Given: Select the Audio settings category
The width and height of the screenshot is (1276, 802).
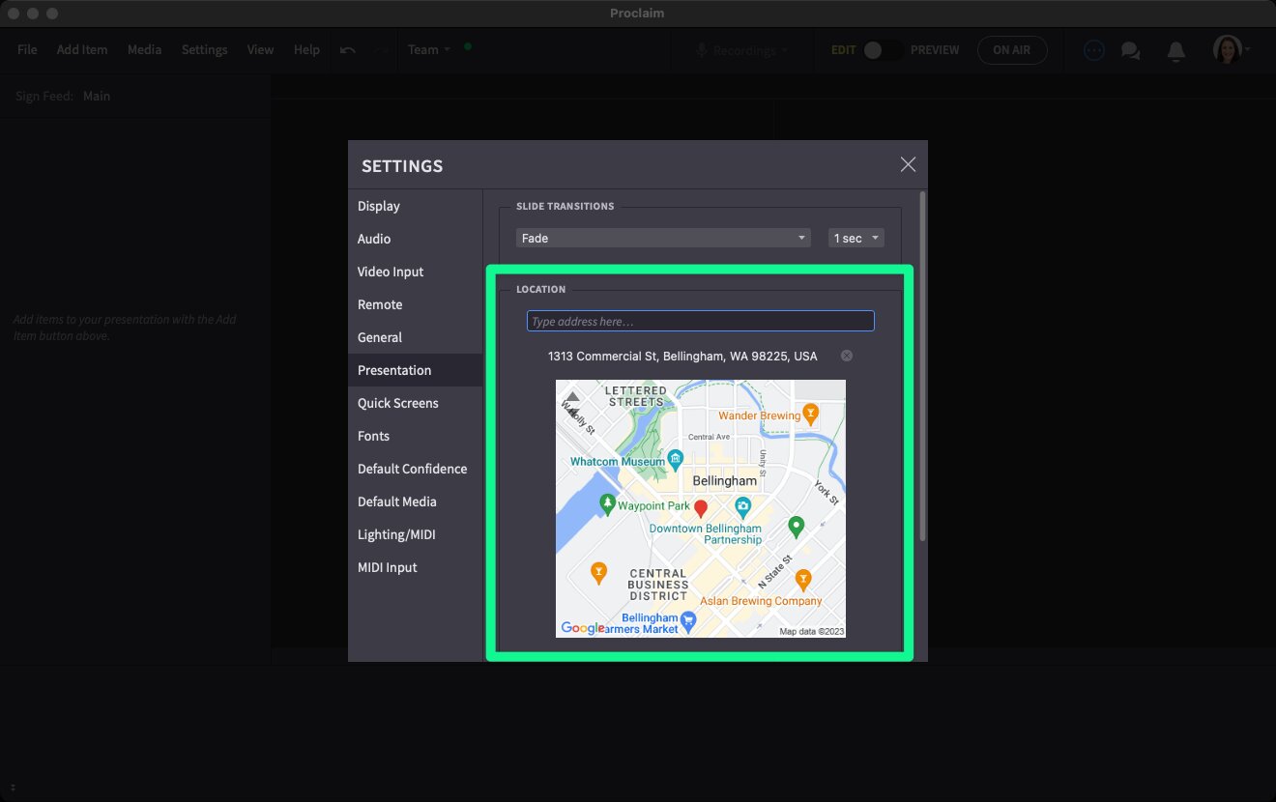Looking at the screenshot, I should 415,239.
